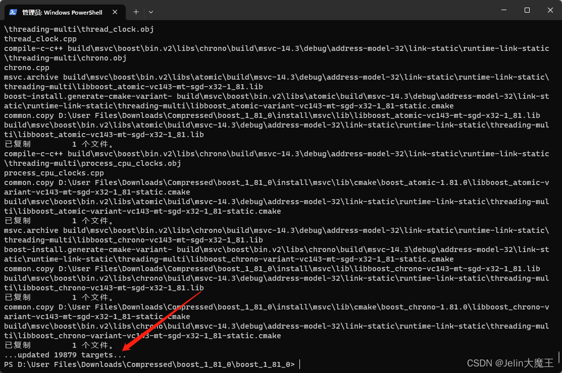Click the '\threading-multi\thread_clock.obj' line
The width and height of the screenshot is (562, 373).
click(79, 29)
